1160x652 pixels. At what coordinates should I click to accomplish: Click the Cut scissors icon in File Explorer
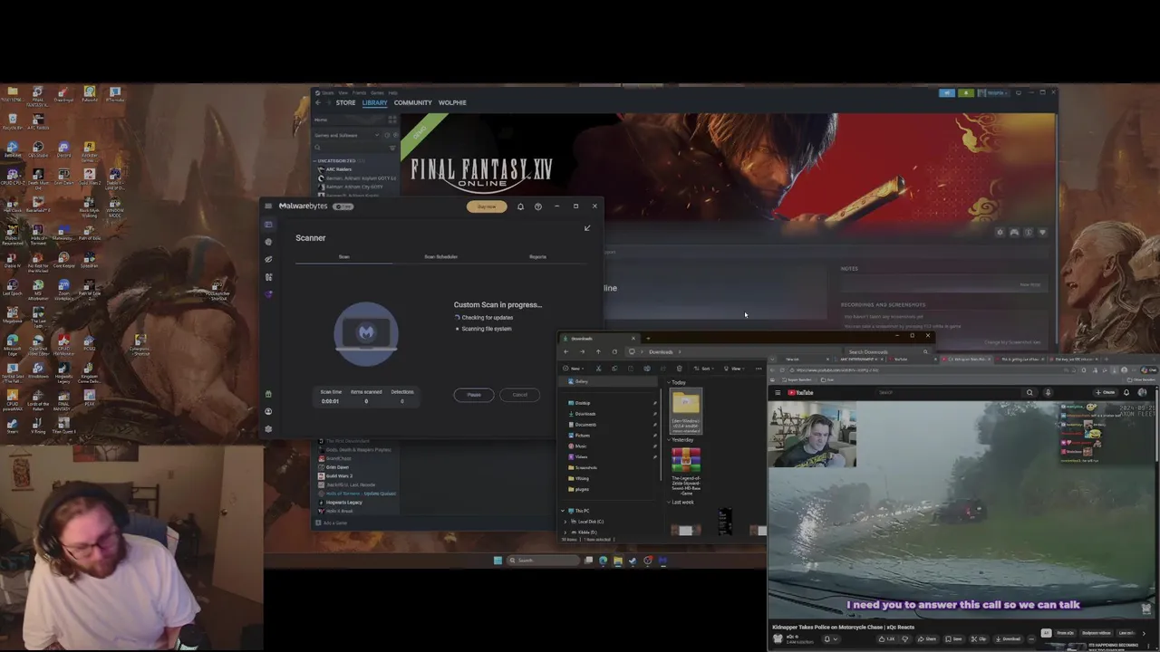click(x=598, y=369)
